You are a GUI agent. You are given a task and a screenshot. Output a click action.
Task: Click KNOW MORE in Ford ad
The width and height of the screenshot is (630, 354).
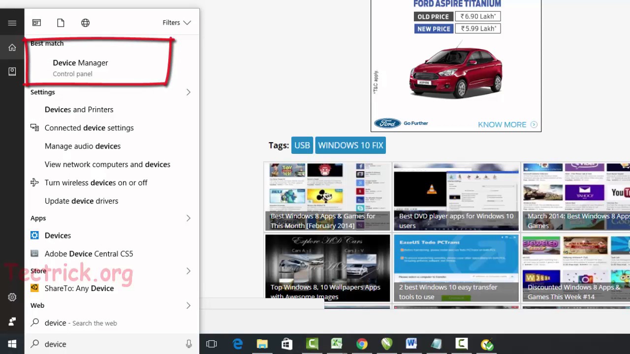click(507, 124)
